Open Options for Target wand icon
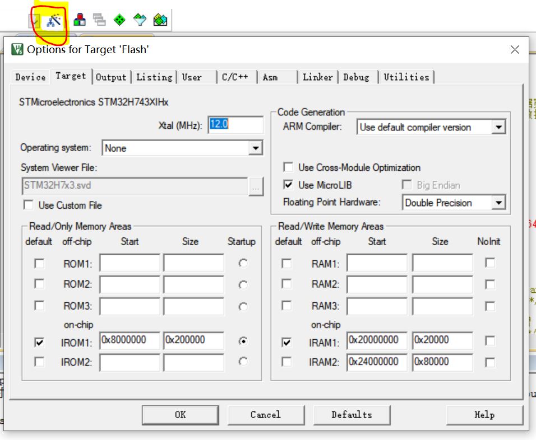This screenshot has height=440, width=536. (x=54, y=21)
